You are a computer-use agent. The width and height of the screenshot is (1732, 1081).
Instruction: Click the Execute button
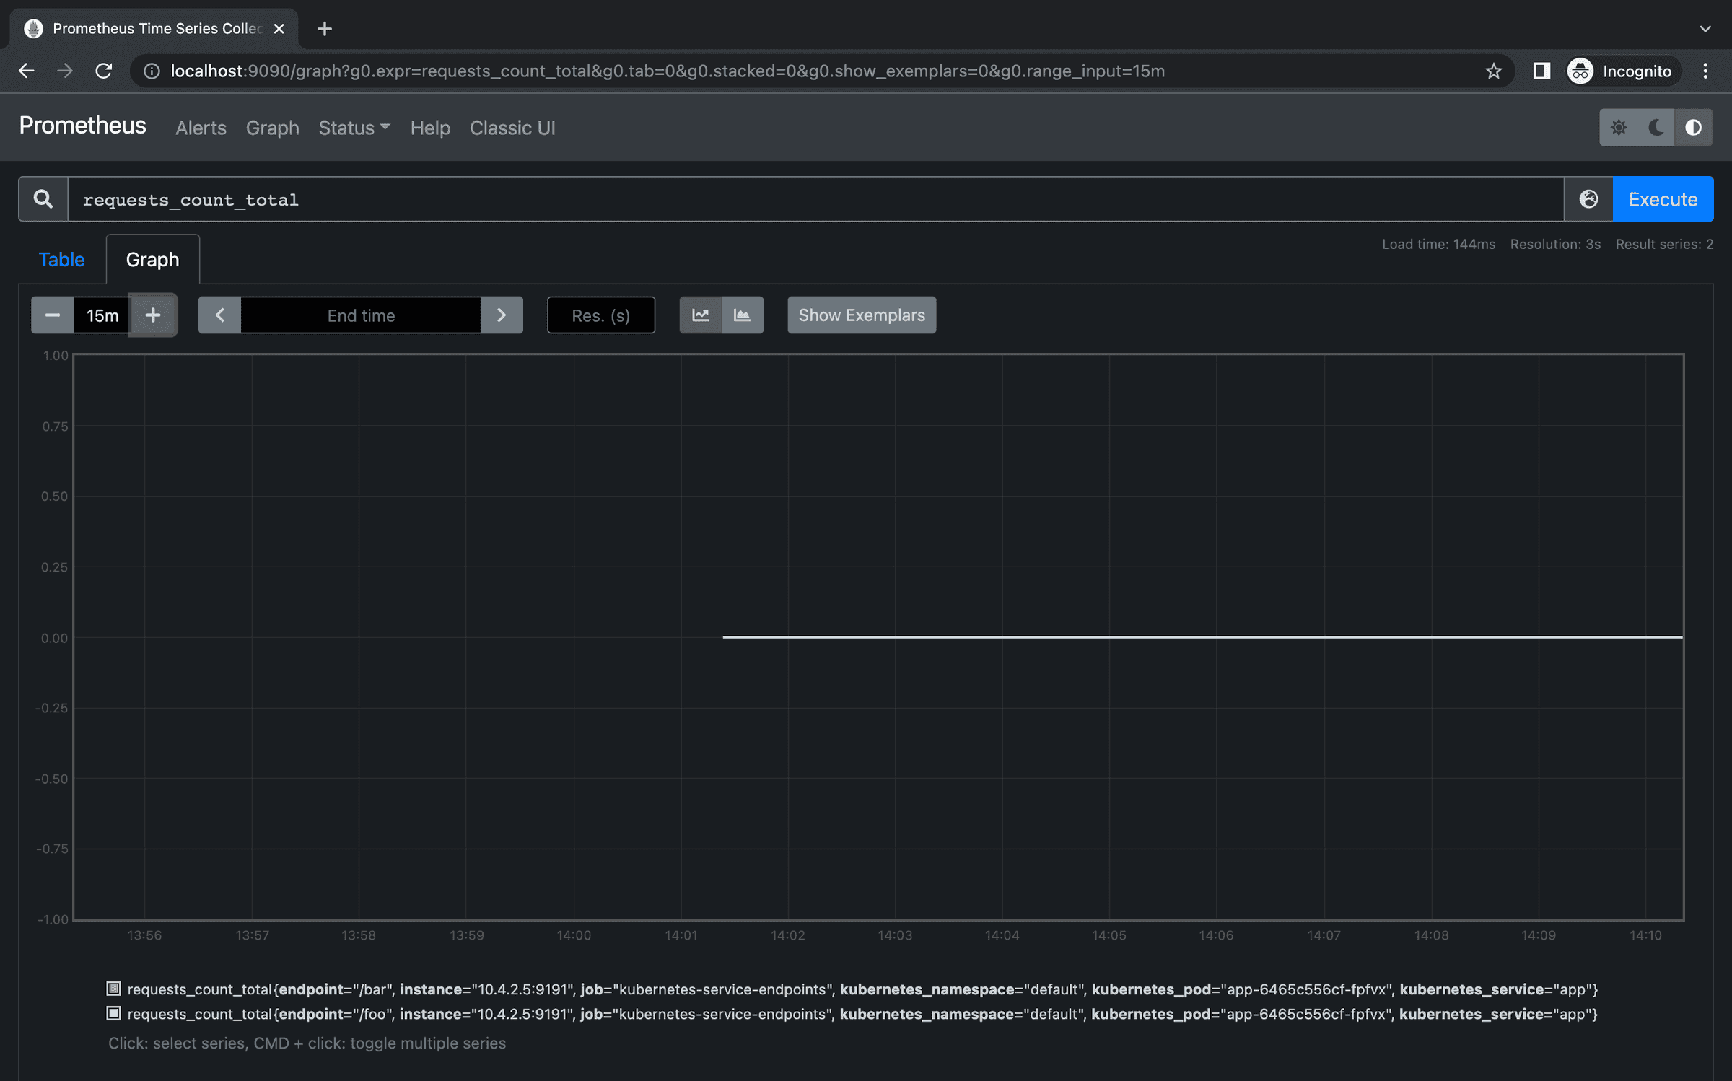pos(1663,198)
